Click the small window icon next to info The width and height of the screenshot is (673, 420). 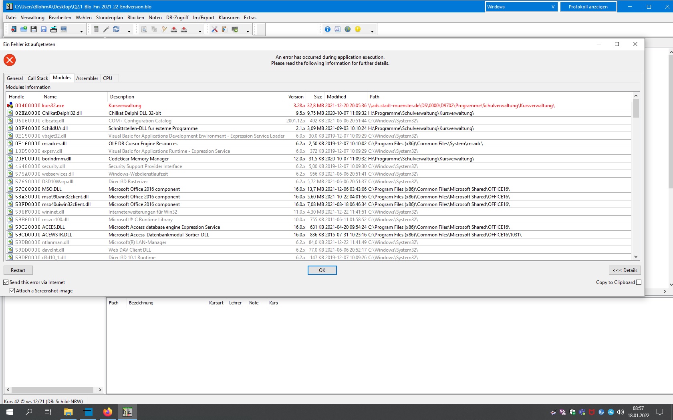tap(338, 29)
